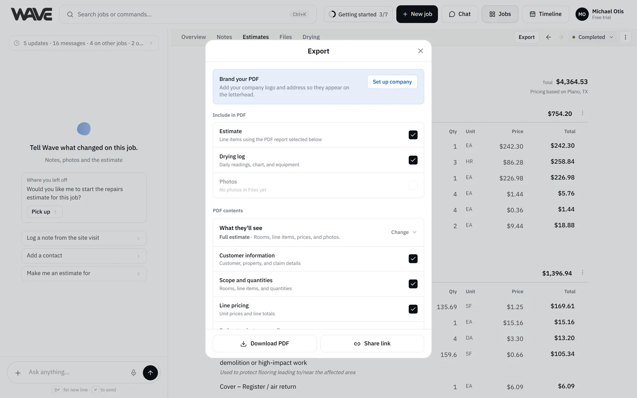Viewport: 637px width, 398px height.
Task: Click Set up company button
Action: [x=392, y=82]
